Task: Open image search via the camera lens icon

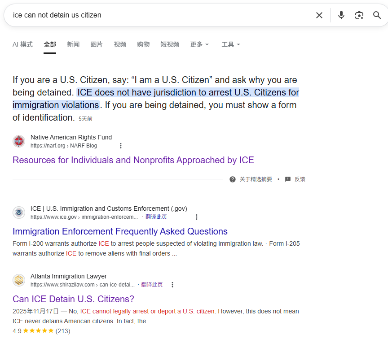Action: 359,15
